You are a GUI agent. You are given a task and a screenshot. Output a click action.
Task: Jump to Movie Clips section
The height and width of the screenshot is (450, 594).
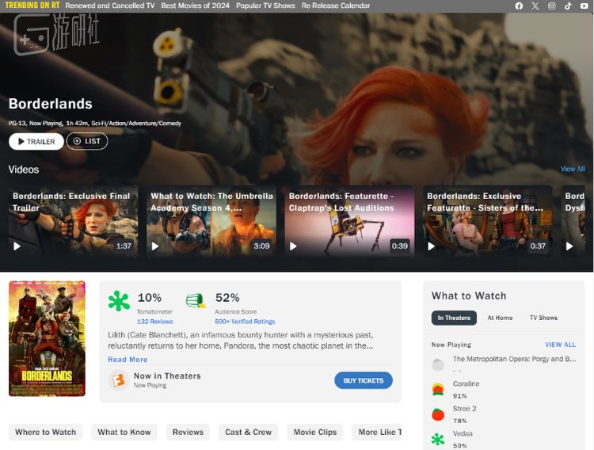[x=314, y=432]
